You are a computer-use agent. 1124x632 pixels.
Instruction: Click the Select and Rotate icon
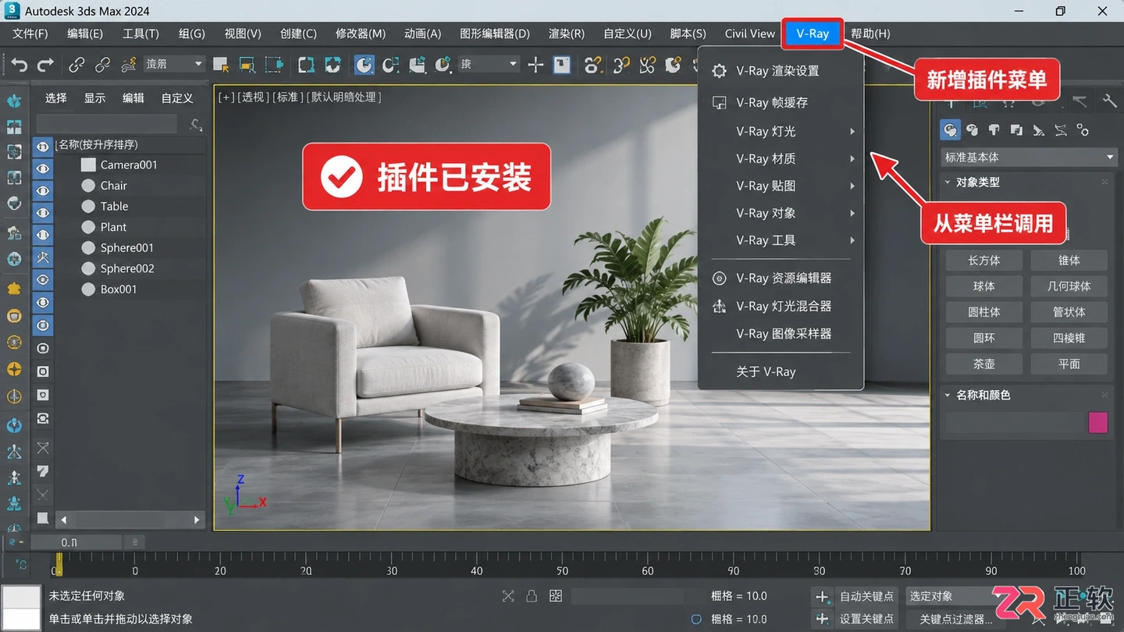pos(390,65)
